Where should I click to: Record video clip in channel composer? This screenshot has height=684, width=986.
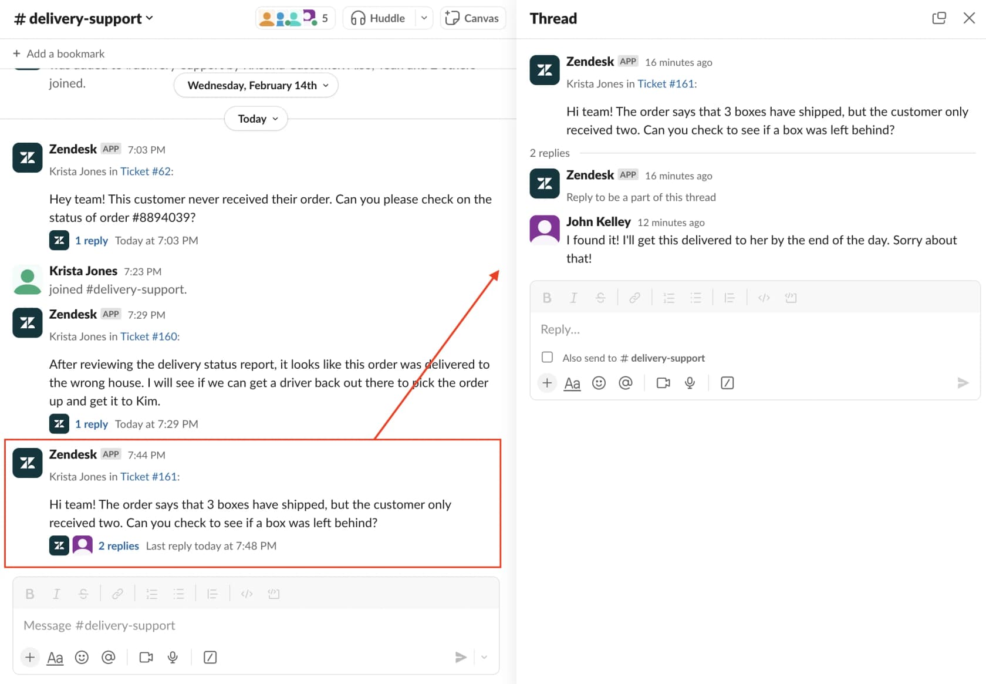[x=146, y=657]
